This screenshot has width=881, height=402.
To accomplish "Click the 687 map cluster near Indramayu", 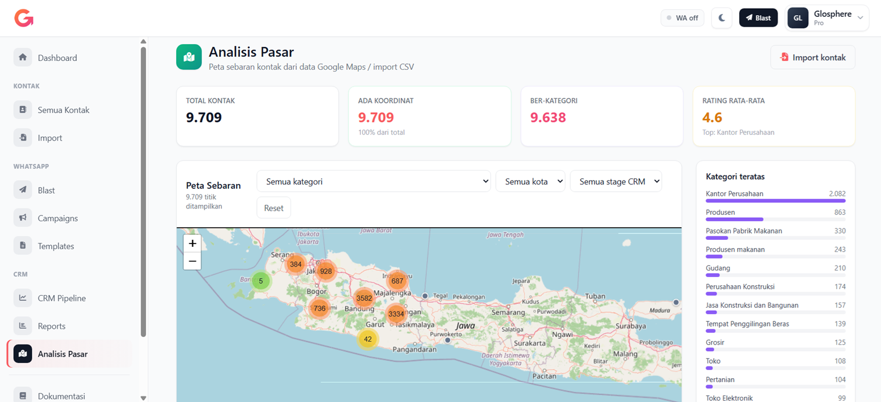I will tap(397, 281).
